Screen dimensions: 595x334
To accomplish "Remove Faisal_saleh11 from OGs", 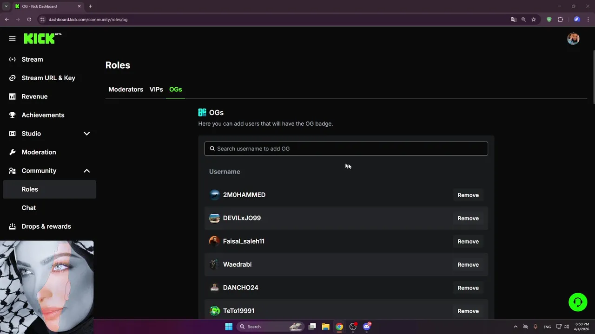I will pyautogui.click(x=468, y=241).
